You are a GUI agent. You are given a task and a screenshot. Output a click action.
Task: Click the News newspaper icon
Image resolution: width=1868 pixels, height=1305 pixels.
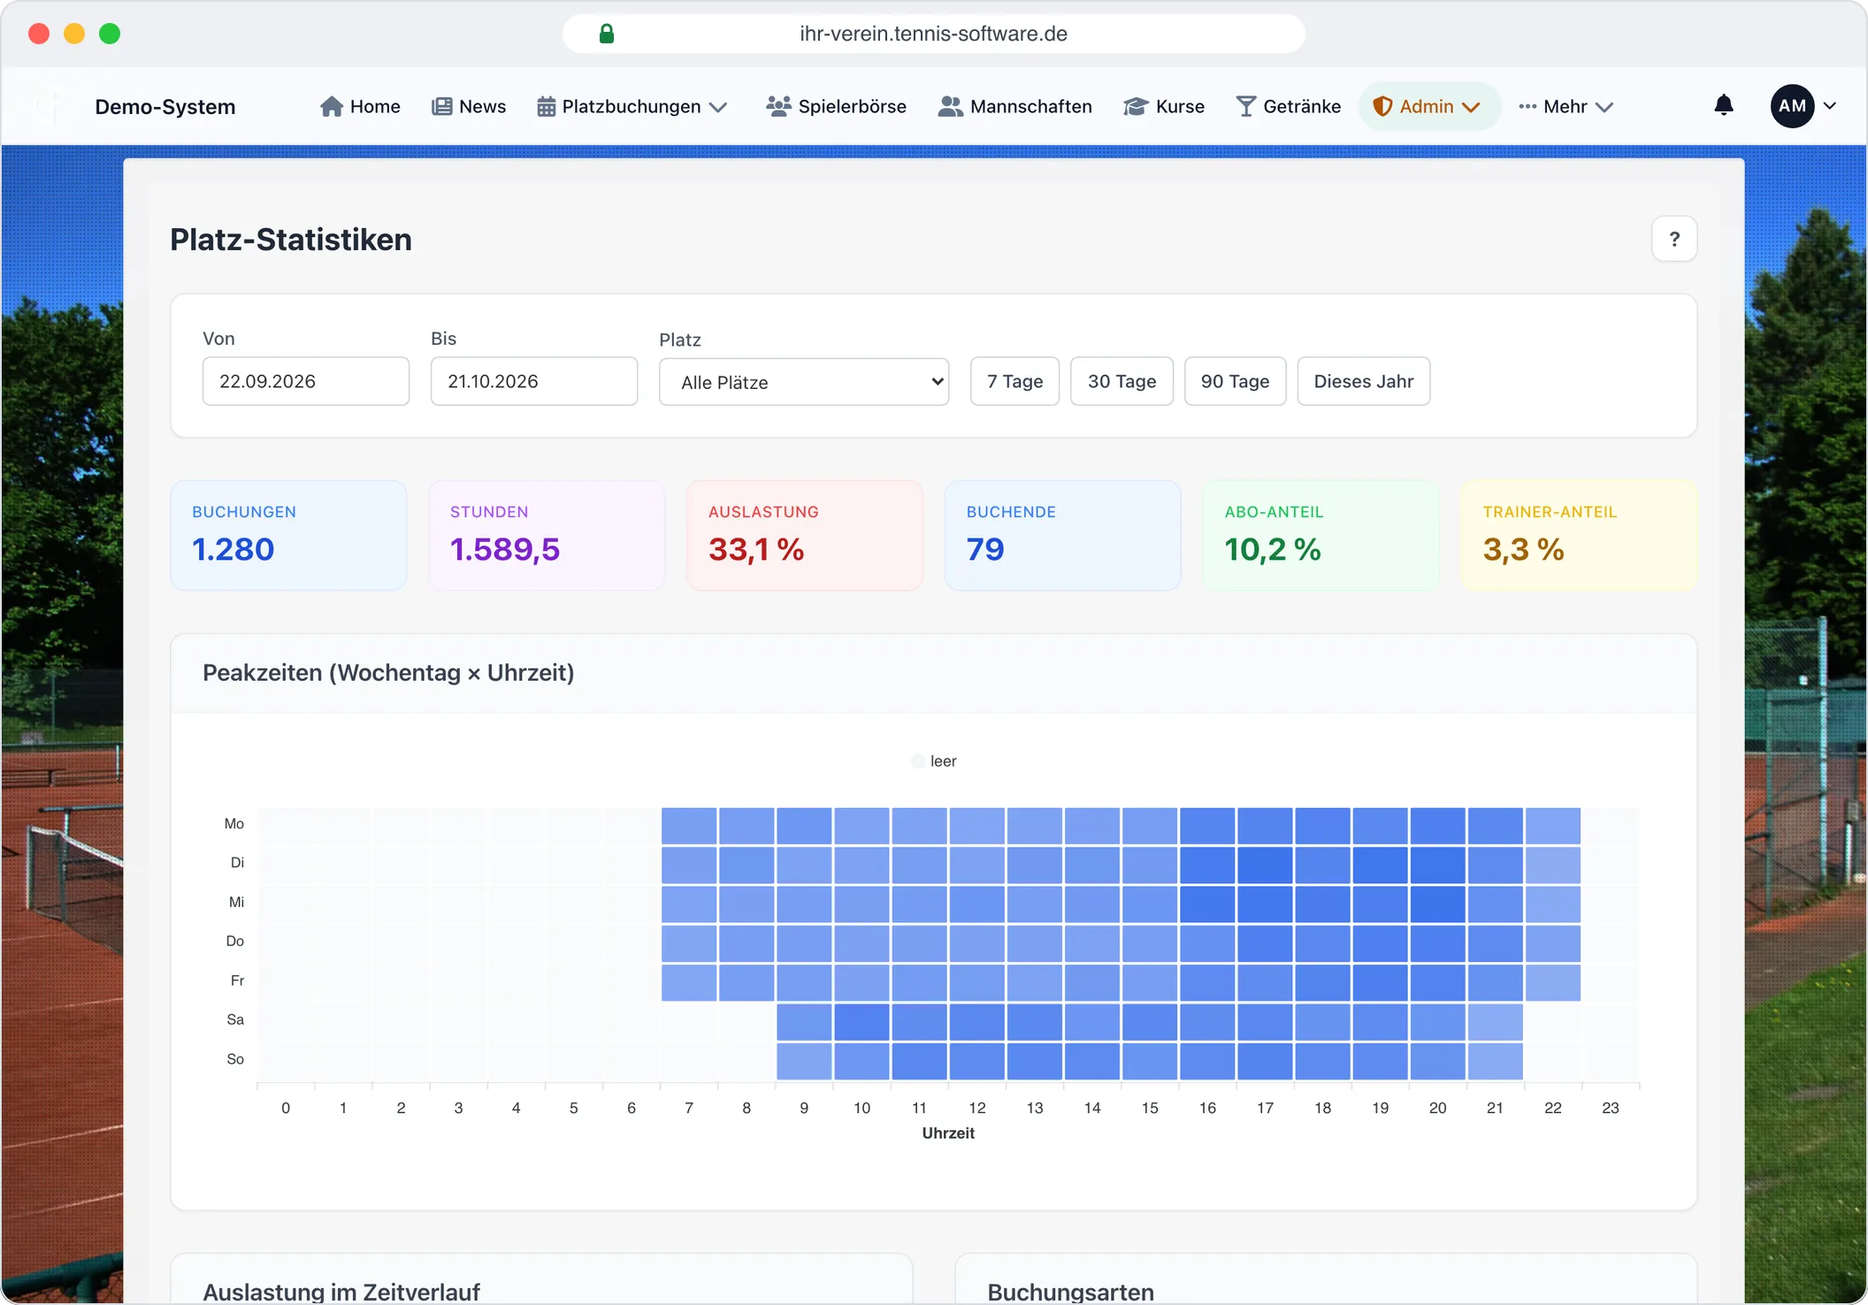pyautogui.click(x=441, y=107)
